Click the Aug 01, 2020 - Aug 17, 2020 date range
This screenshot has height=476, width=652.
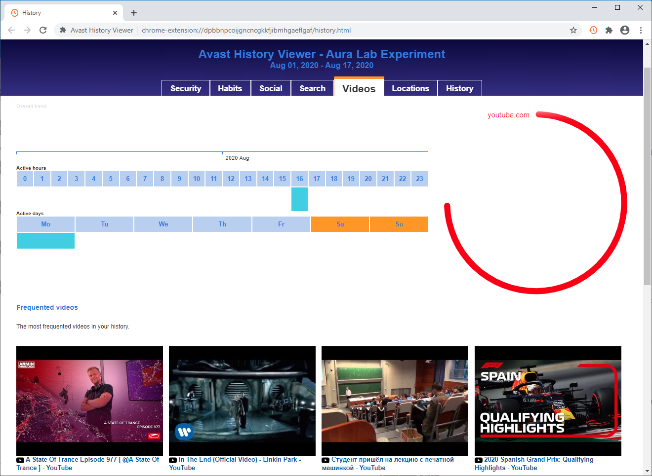[322, 65]
